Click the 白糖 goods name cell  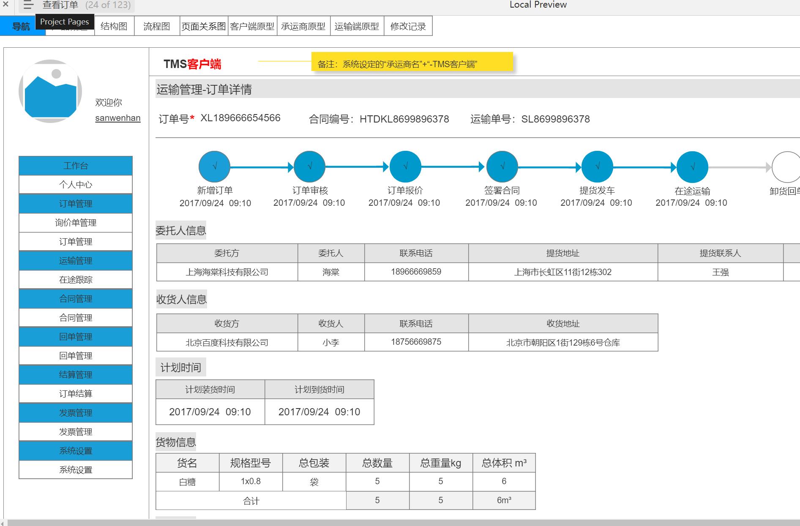click(188, 482)
